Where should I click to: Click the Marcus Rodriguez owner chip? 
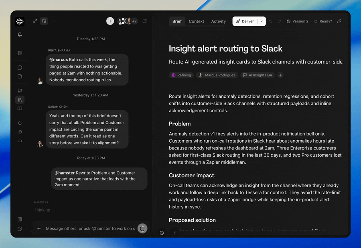(x=217, y=75)
